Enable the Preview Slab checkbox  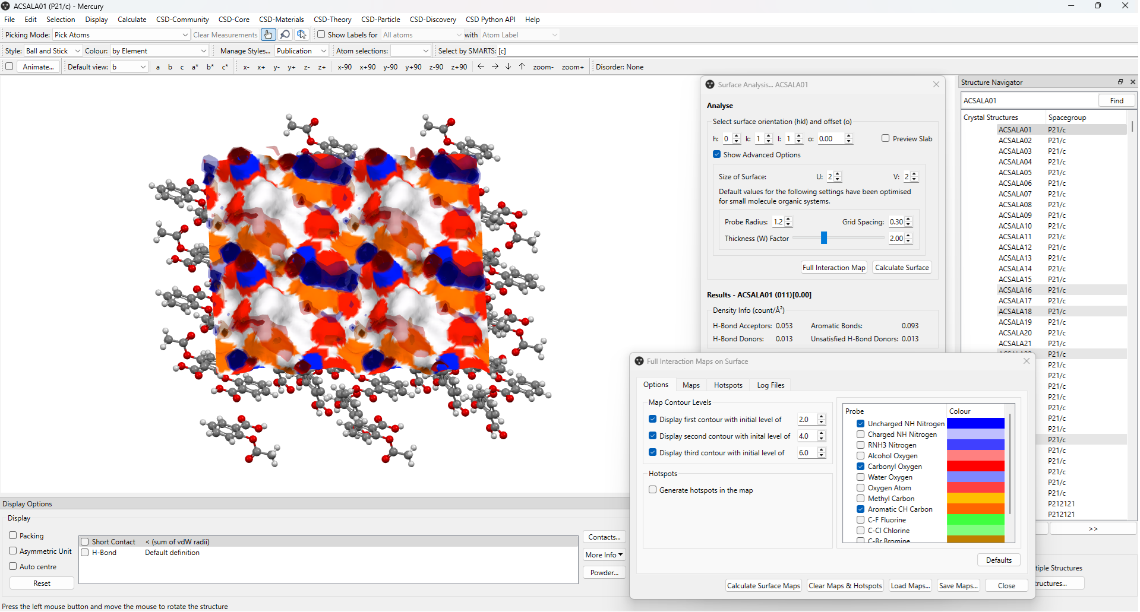[x=884, y=138]
